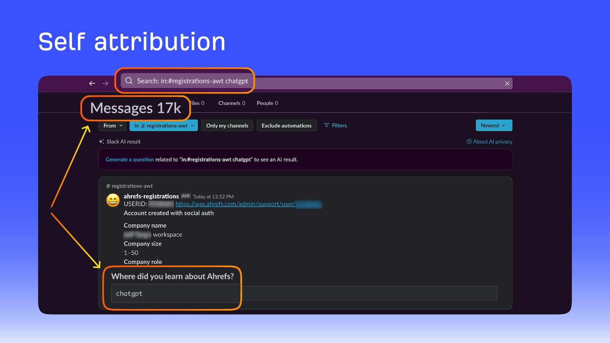Toggle Exclude automations filter
Image resolution: width=610 pixels, height=343 pixels.
286,125
